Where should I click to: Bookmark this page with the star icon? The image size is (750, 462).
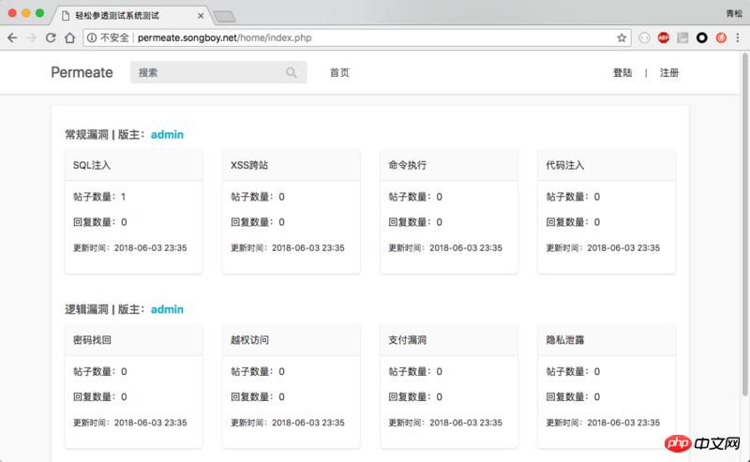point(622,38)
